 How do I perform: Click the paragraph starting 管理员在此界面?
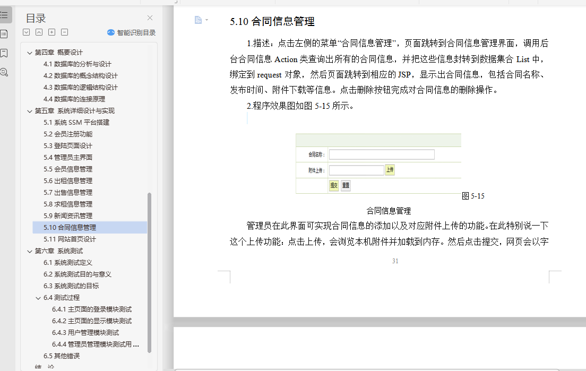(389, 234)
